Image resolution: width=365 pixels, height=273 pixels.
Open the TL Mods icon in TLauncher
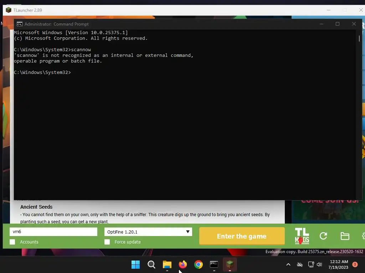302,236
